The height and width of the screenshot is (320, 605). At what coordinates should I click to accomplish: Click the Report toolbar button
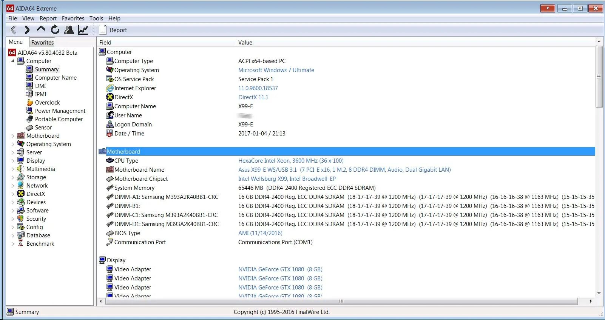[113, 30]
